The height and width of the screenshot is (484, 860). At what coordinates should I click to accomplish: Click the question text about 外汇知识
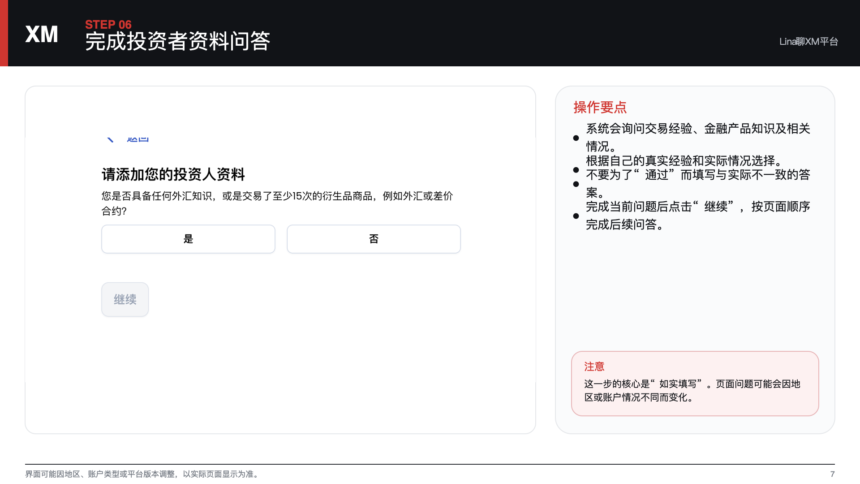coord(277,203)
